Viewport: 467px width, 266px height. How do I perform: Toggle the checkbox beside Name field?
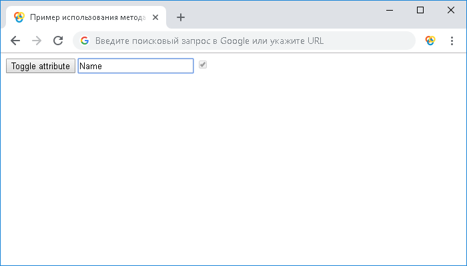tap(203, 65)
